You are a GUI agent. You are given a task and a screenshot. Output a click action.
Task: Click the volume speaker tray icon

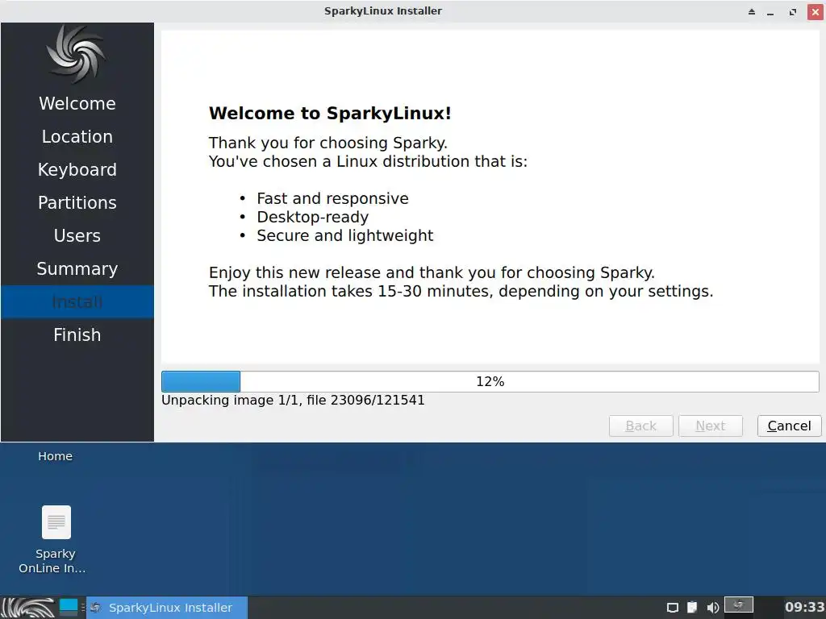click(x=713, y=608)
